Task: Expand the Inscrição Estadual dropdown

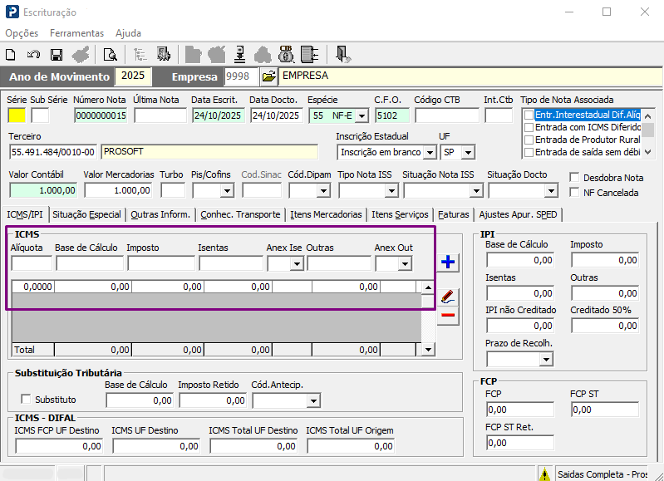Action: point(430,153)
